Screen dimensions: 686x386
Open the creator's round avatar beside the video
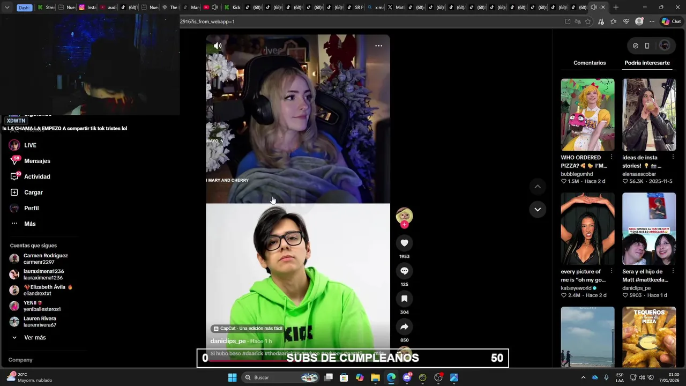click(x=404, y=216)
